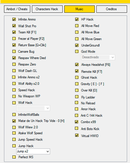The image size is (130, 163).
Task: Check the Respaw Zero box
Action: point(14,64)
